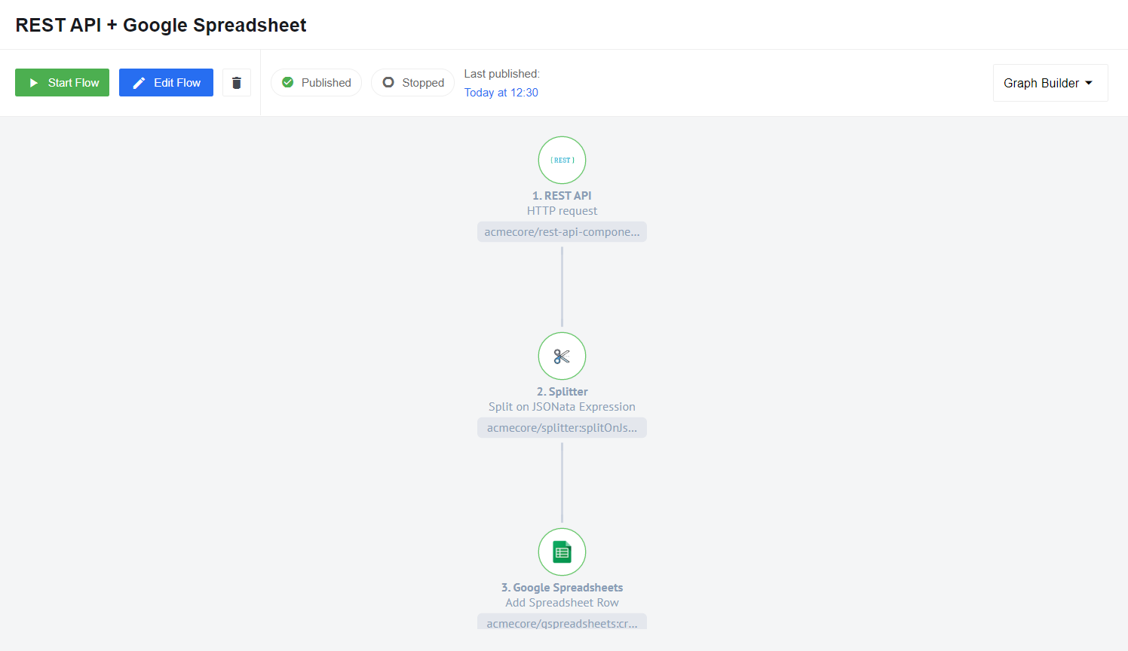Click the Stopped status badge
1128x651 pixels.
click(412, 83)
